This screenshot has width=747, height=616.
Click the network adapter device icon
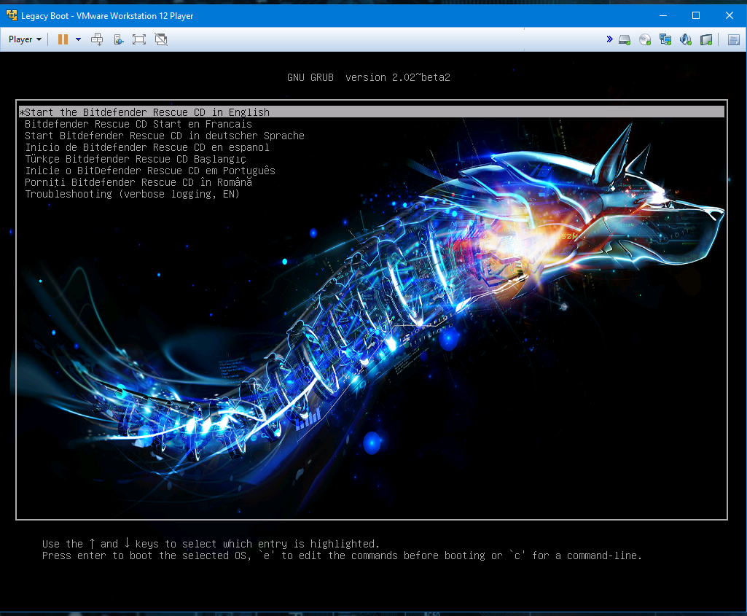665,39
